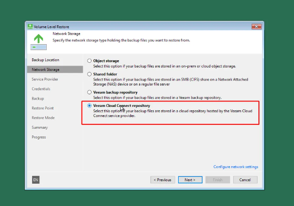Select the Veeam backup repository option

(89, 92)
